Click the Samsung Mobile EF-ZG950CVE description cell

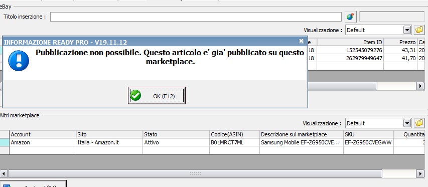[x=302, y=142]
